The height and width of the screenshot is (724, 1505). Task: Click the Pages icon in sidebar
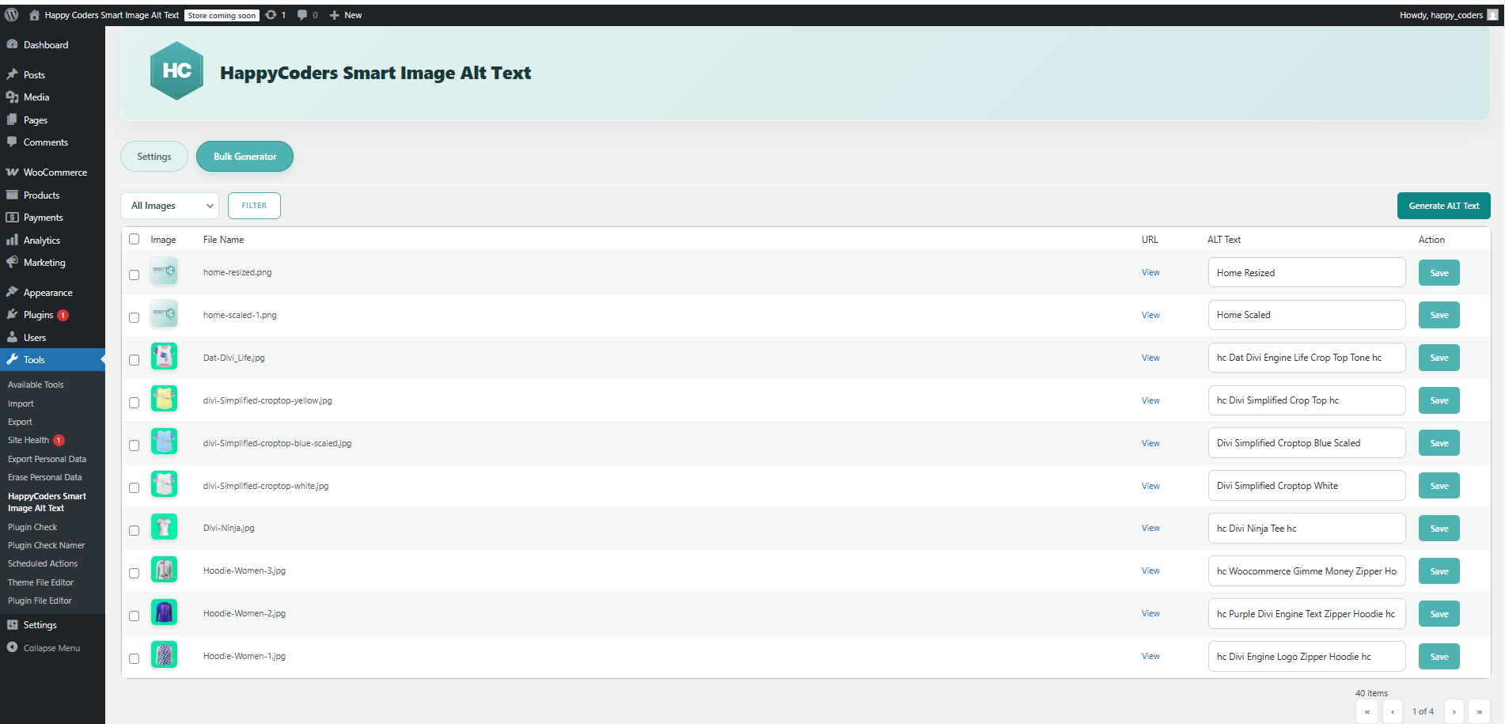[x=12, y=119]
